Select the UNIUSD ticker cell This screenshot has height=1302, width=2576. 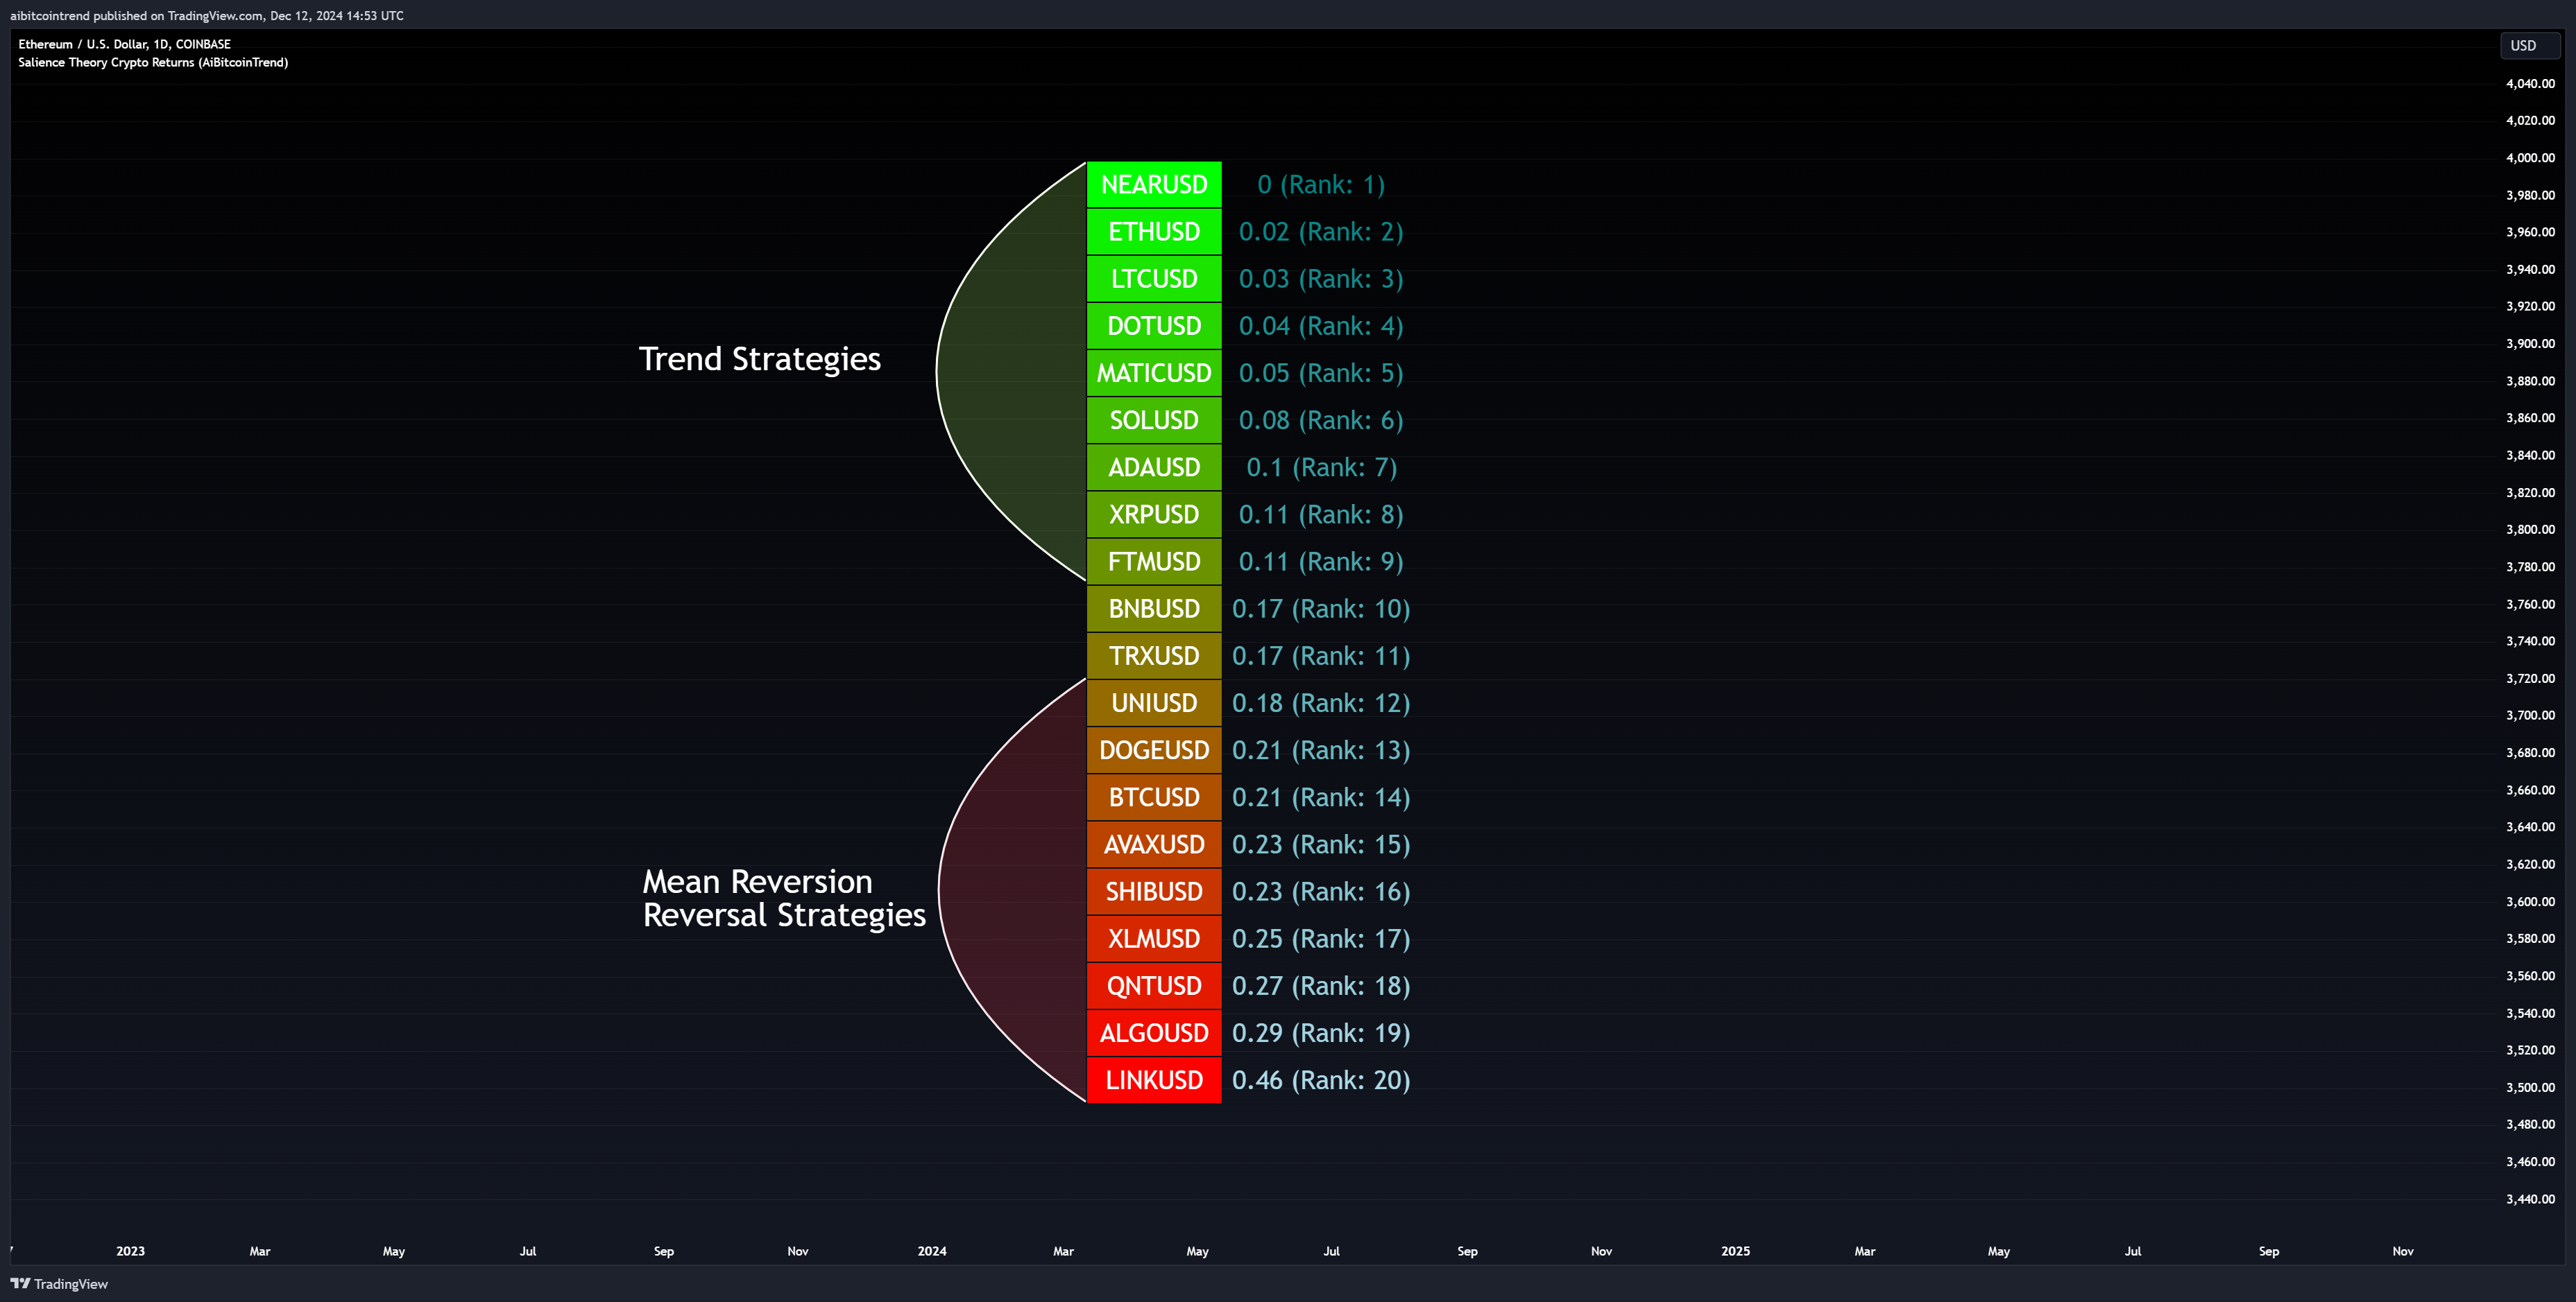[1154, 702]
